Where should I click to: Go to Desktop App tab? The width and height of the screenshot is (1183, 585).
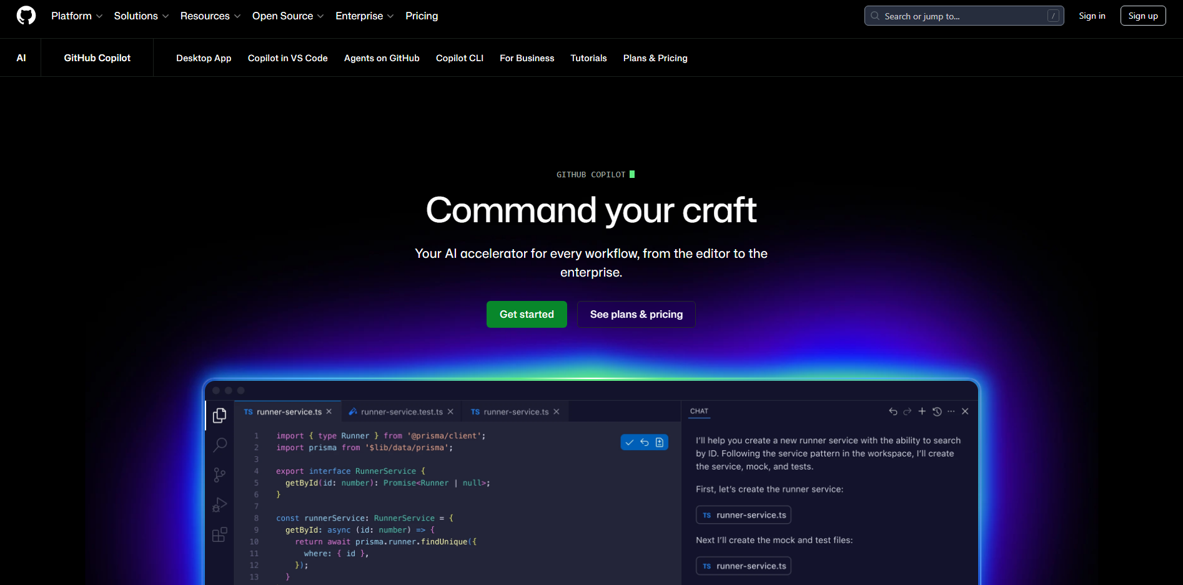tap(204, 58)
